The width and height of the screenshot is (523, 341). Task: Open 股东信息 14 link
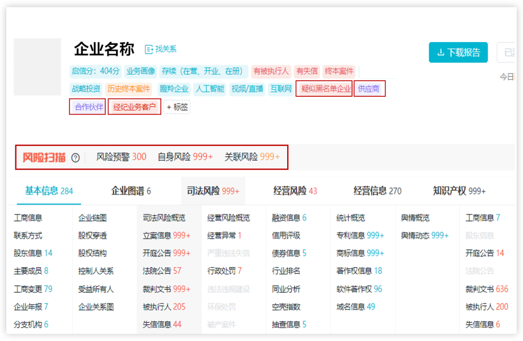point(33,253)
